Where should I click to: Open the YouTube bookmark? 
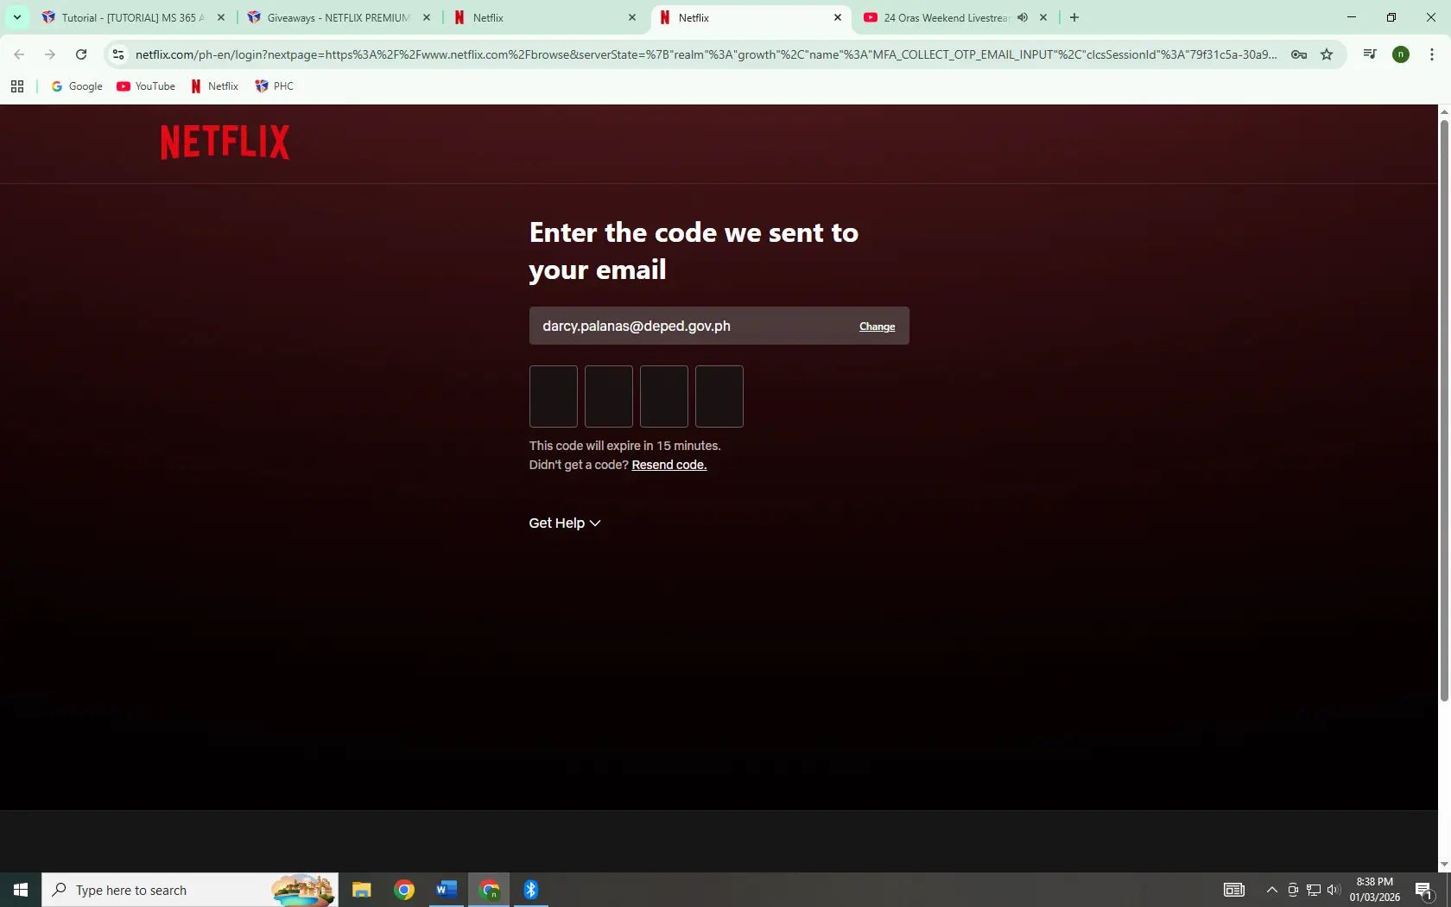(x=146, y=86)
